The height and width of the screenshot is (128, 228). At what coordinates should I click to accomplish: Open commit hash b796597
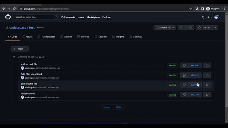[x=195, y=75]
